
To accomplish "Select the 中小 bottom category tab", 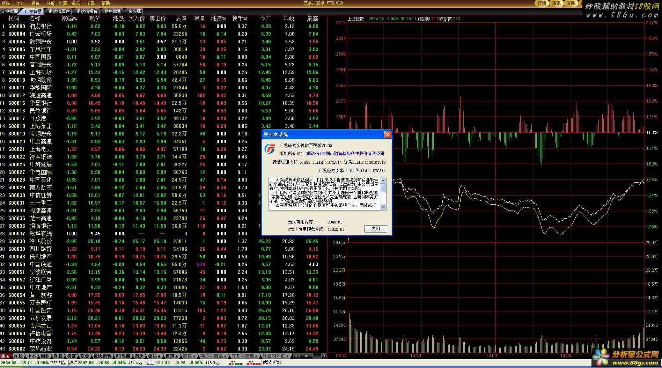I will click(x=31, y=356).
